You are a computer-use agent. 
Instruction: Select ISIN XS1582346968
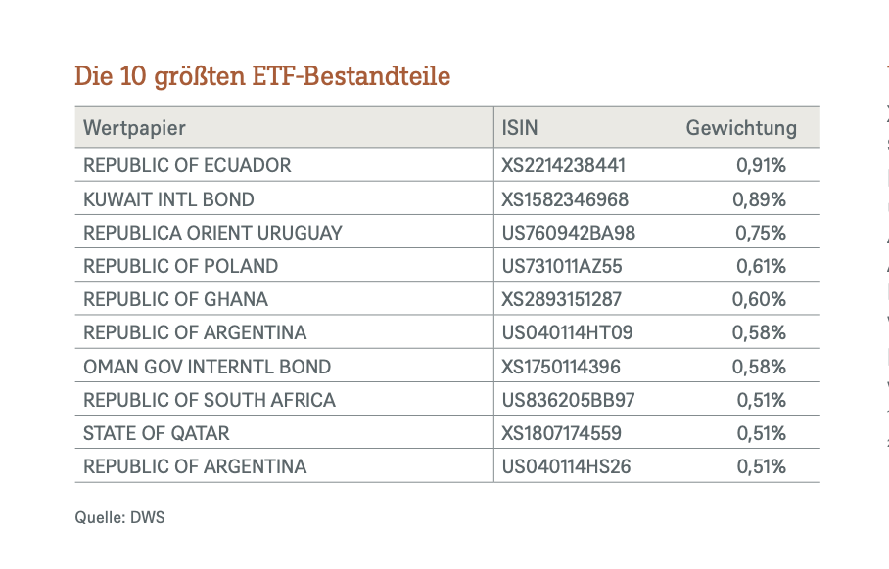(565, 199)
